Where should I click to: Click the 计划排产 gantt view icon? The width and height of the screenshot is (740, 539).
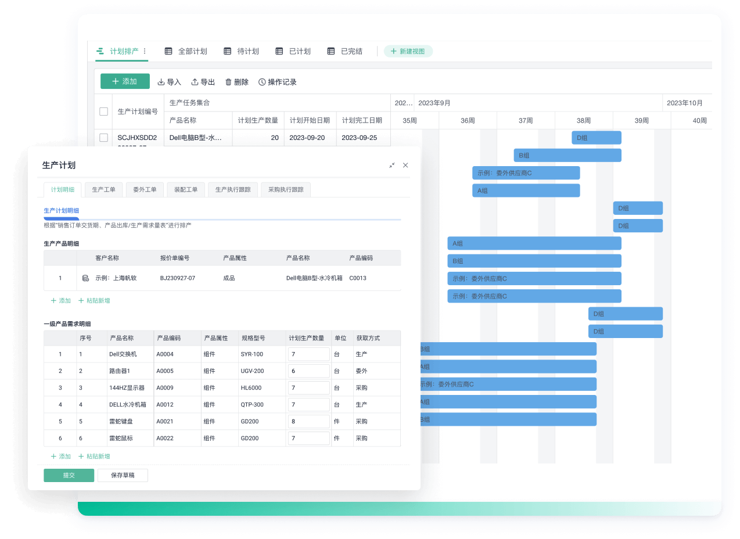pyautogui.click(x=100, y=51)
